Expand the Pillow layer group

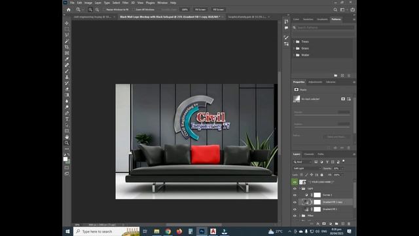tap(300, 216)
